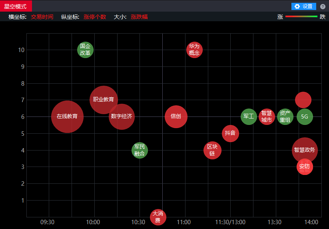Pick the 数字经济 bubble
The image size is (329, 229).
coord(122,117)
